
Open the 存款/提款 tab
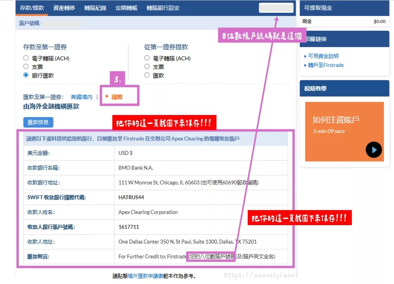tap(32, 8)
